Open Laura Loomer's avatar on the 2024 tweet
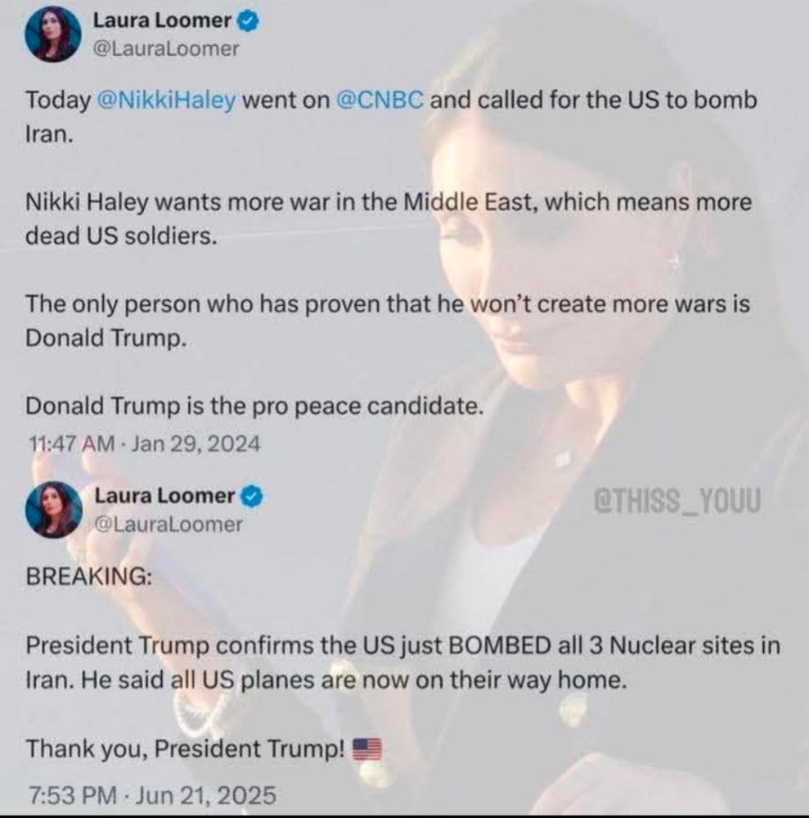The image size is (809, 818). [x=52, y=34]
